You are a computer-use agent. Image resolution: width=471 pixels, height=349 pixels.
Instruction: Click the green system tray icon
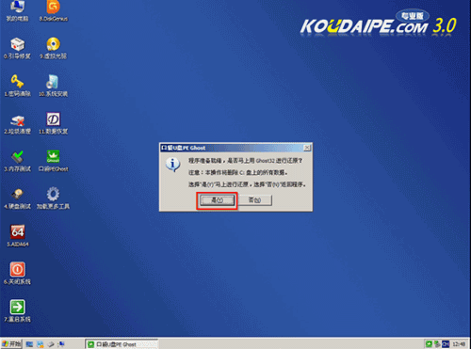point(429,344)
